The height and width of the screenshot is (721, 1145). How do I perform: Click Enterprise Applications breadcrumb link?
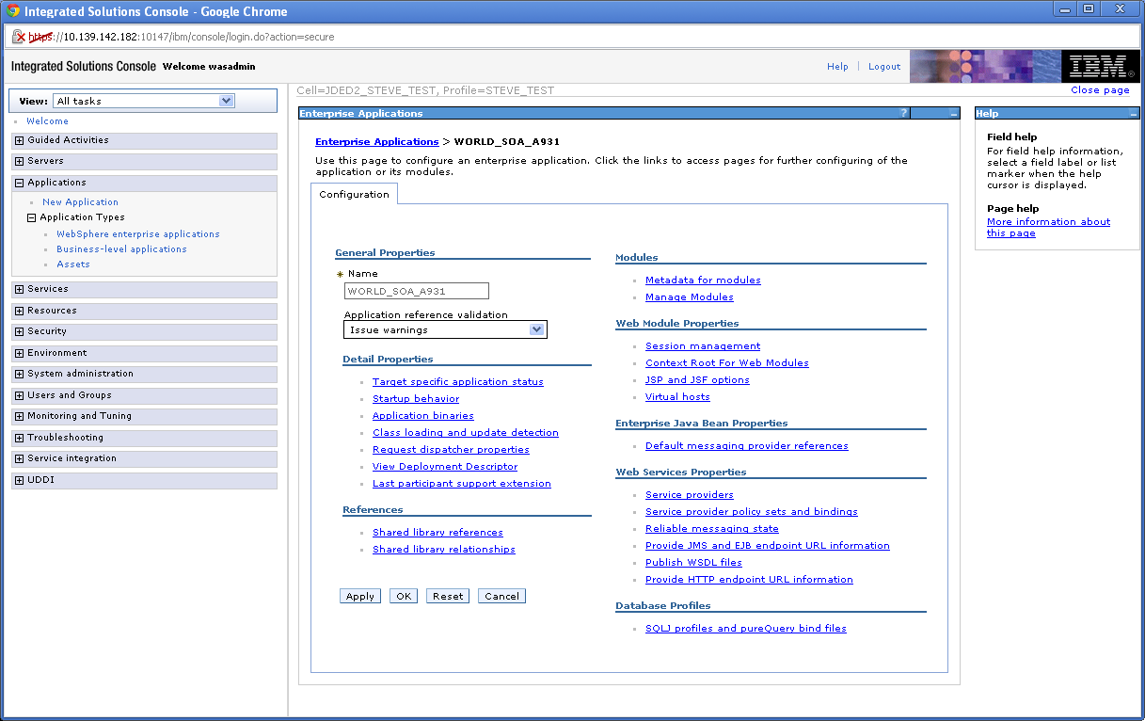tap(377, 142)
